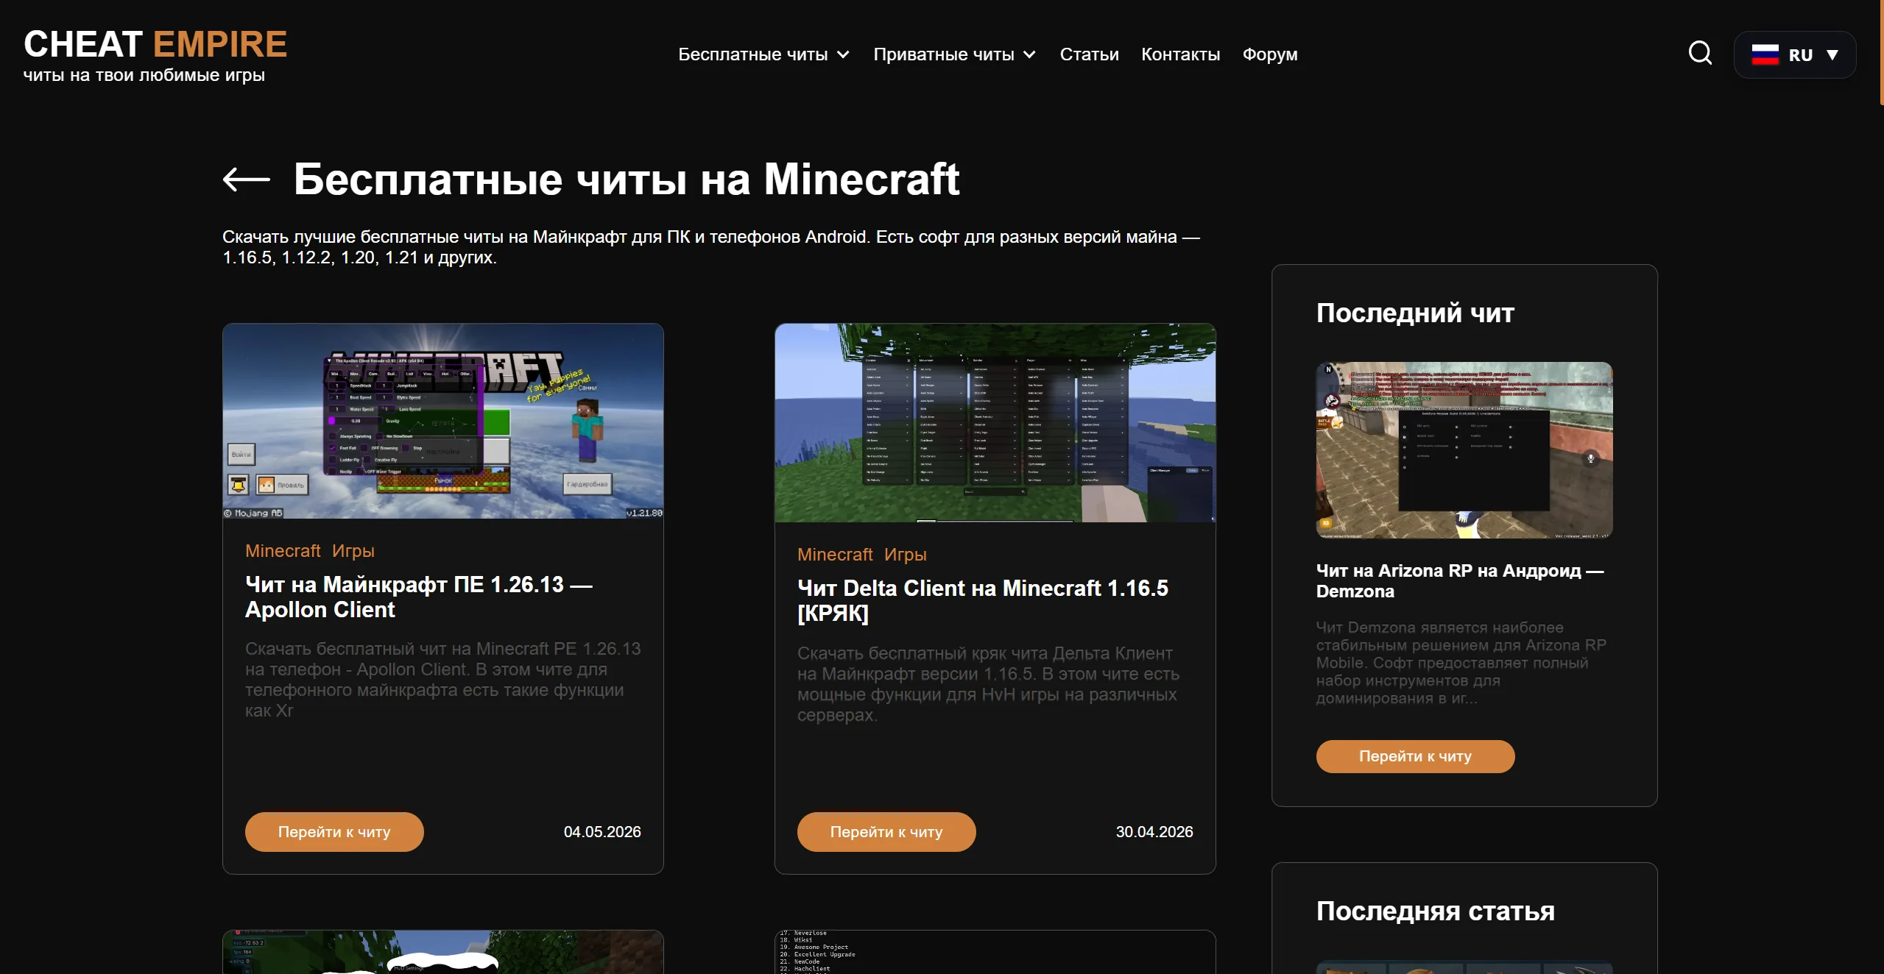Click the Последний чит heading

coord(1415,313)
